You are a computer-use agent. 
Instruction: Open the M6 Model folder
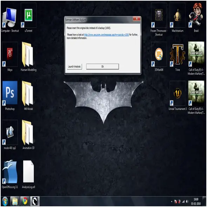(x=28, y=96)
